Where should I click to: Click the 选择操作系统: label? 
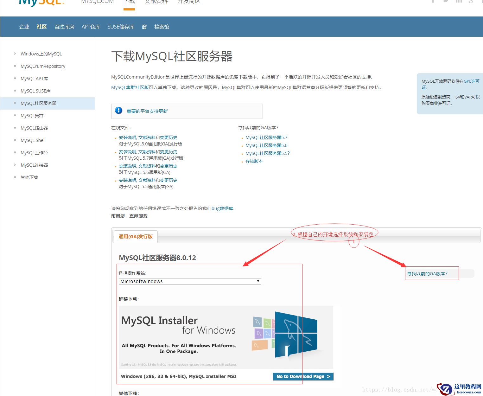pos(133,273)
